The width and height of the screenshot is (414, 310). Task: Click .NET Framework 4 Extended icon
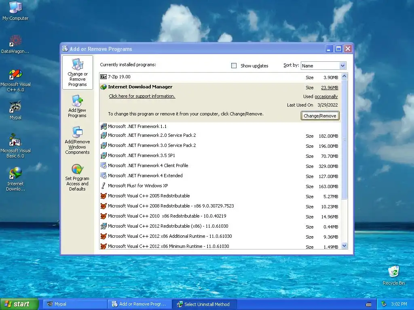(x=103, y=176)
